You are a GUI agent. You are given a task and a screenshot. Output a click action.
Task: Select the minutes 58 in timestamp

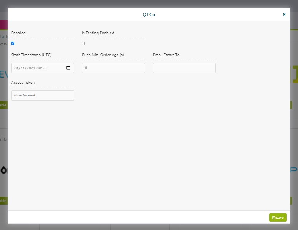click(44, 68)
